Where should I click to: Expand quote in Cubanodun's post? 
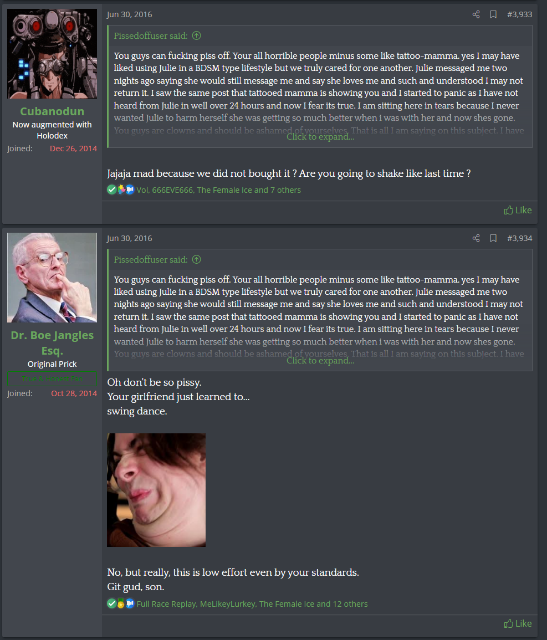[320, 137]
